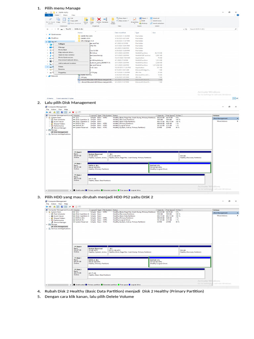Click Properties in the This PC context menu

62,72
